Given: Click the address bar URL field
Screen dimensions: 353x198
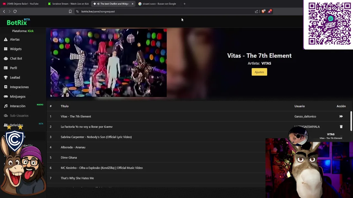Looking at the screenshot, I should 165,11.
